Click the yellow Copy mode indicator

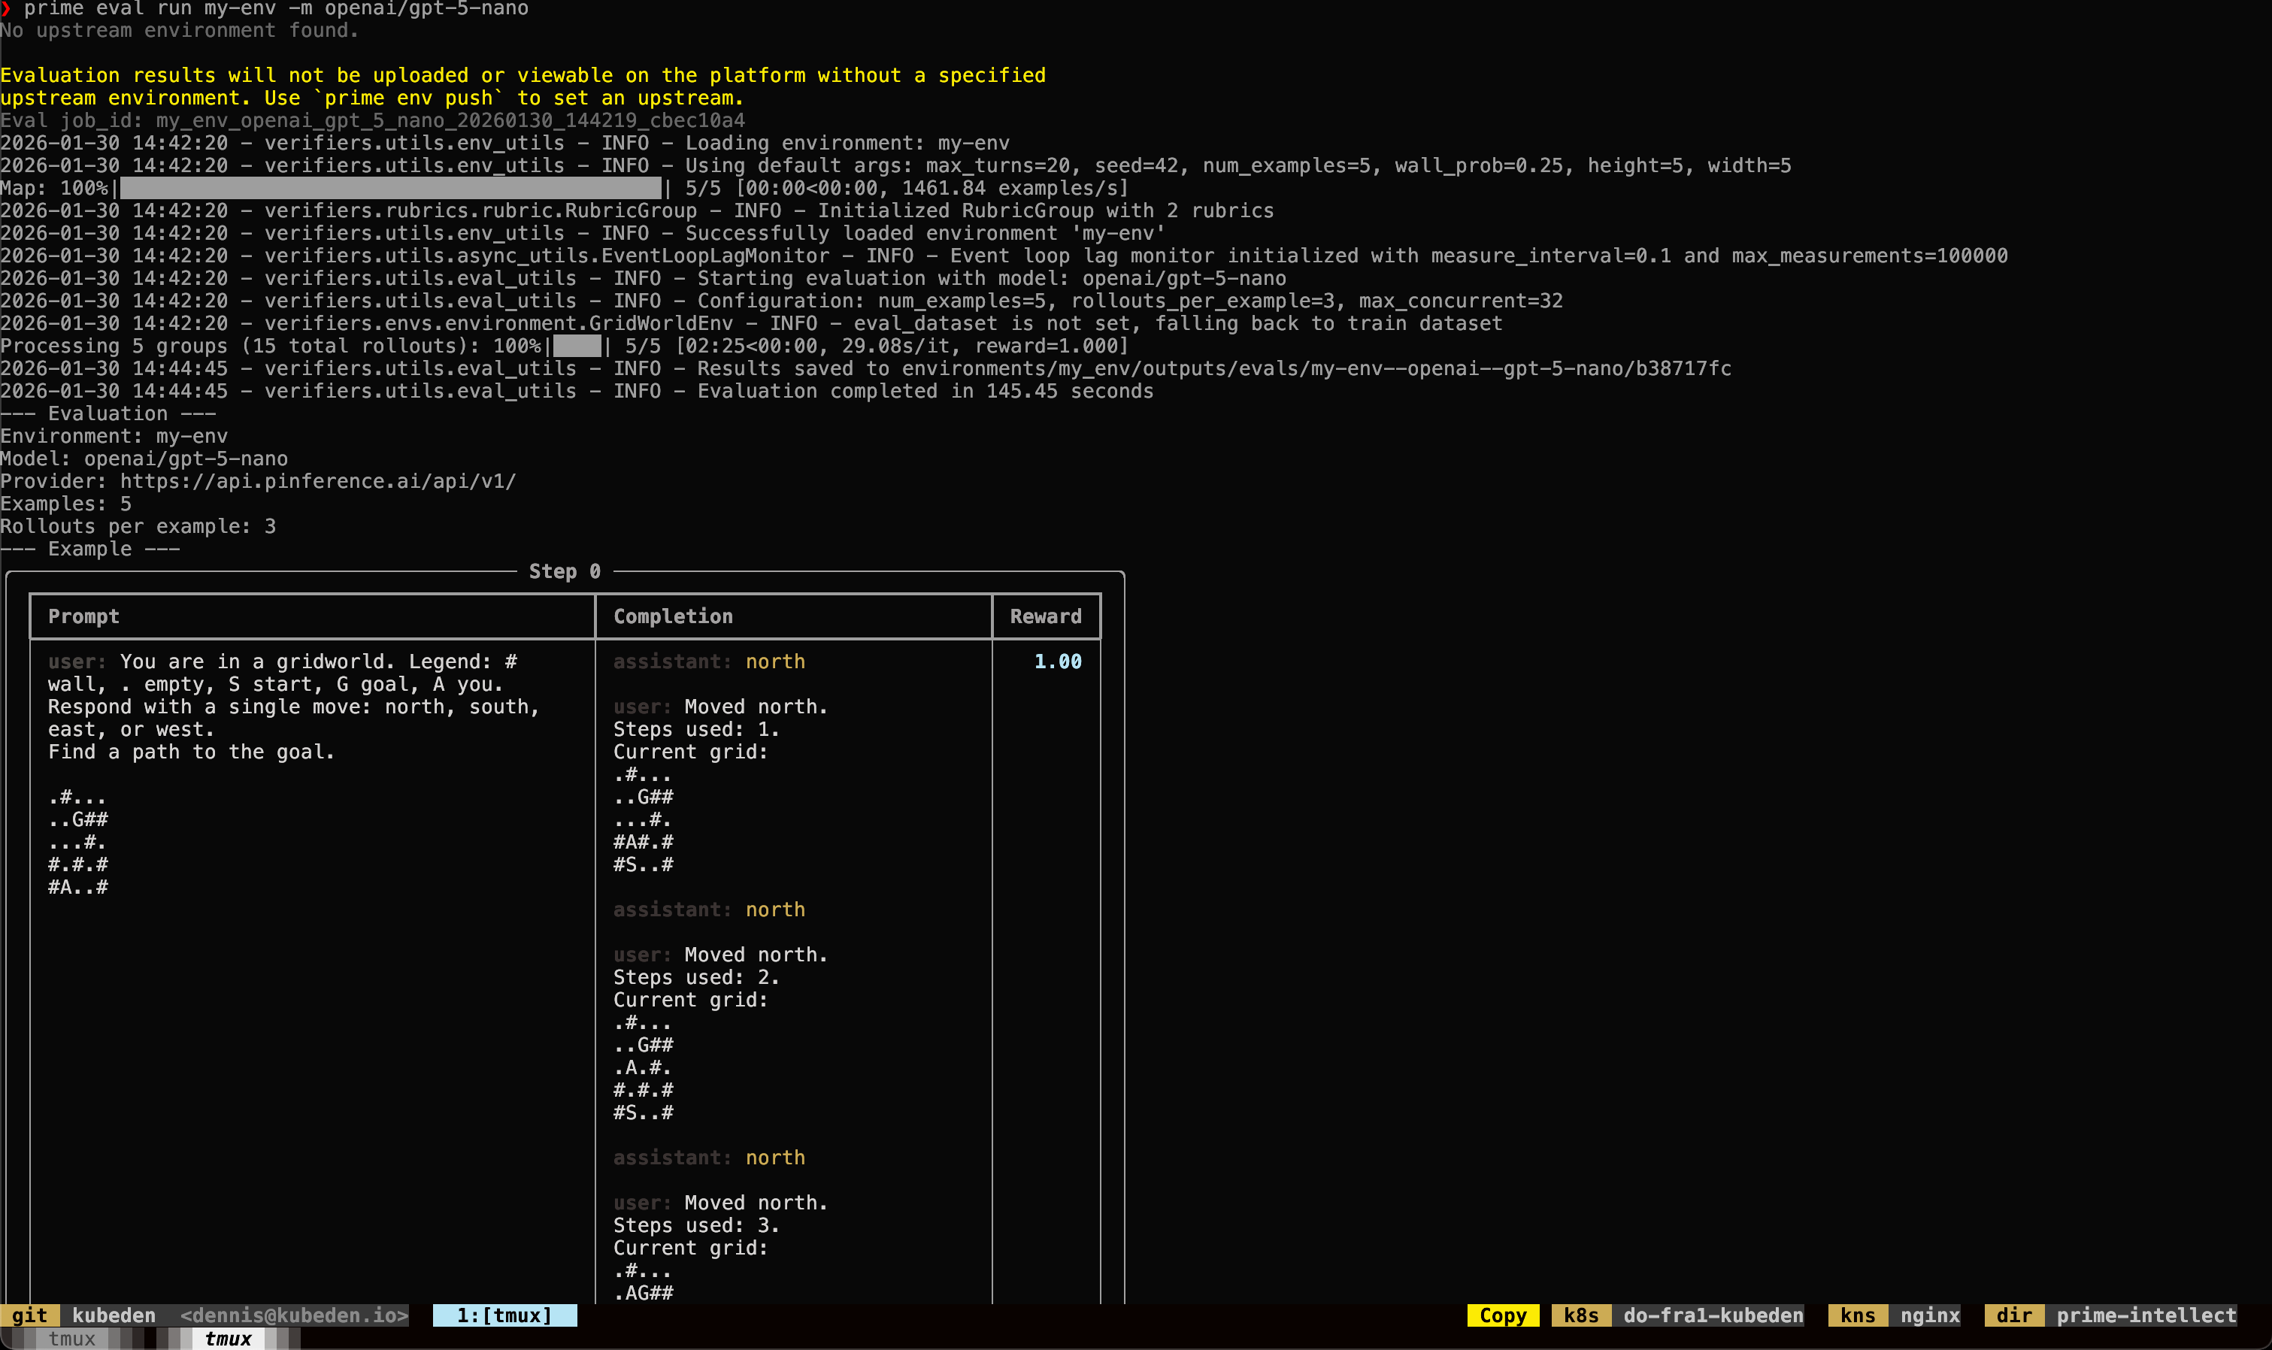1502,1315
